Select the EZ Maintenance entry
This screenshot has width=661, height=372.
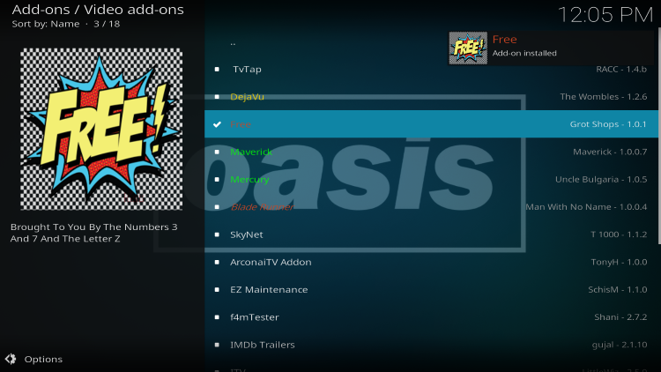432,290
